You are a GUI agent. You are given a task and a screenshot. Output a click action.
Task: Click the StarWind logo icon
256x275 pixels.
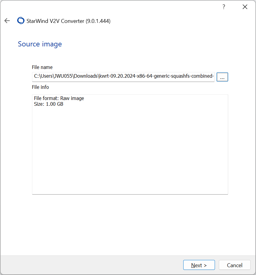pos(21,21)
